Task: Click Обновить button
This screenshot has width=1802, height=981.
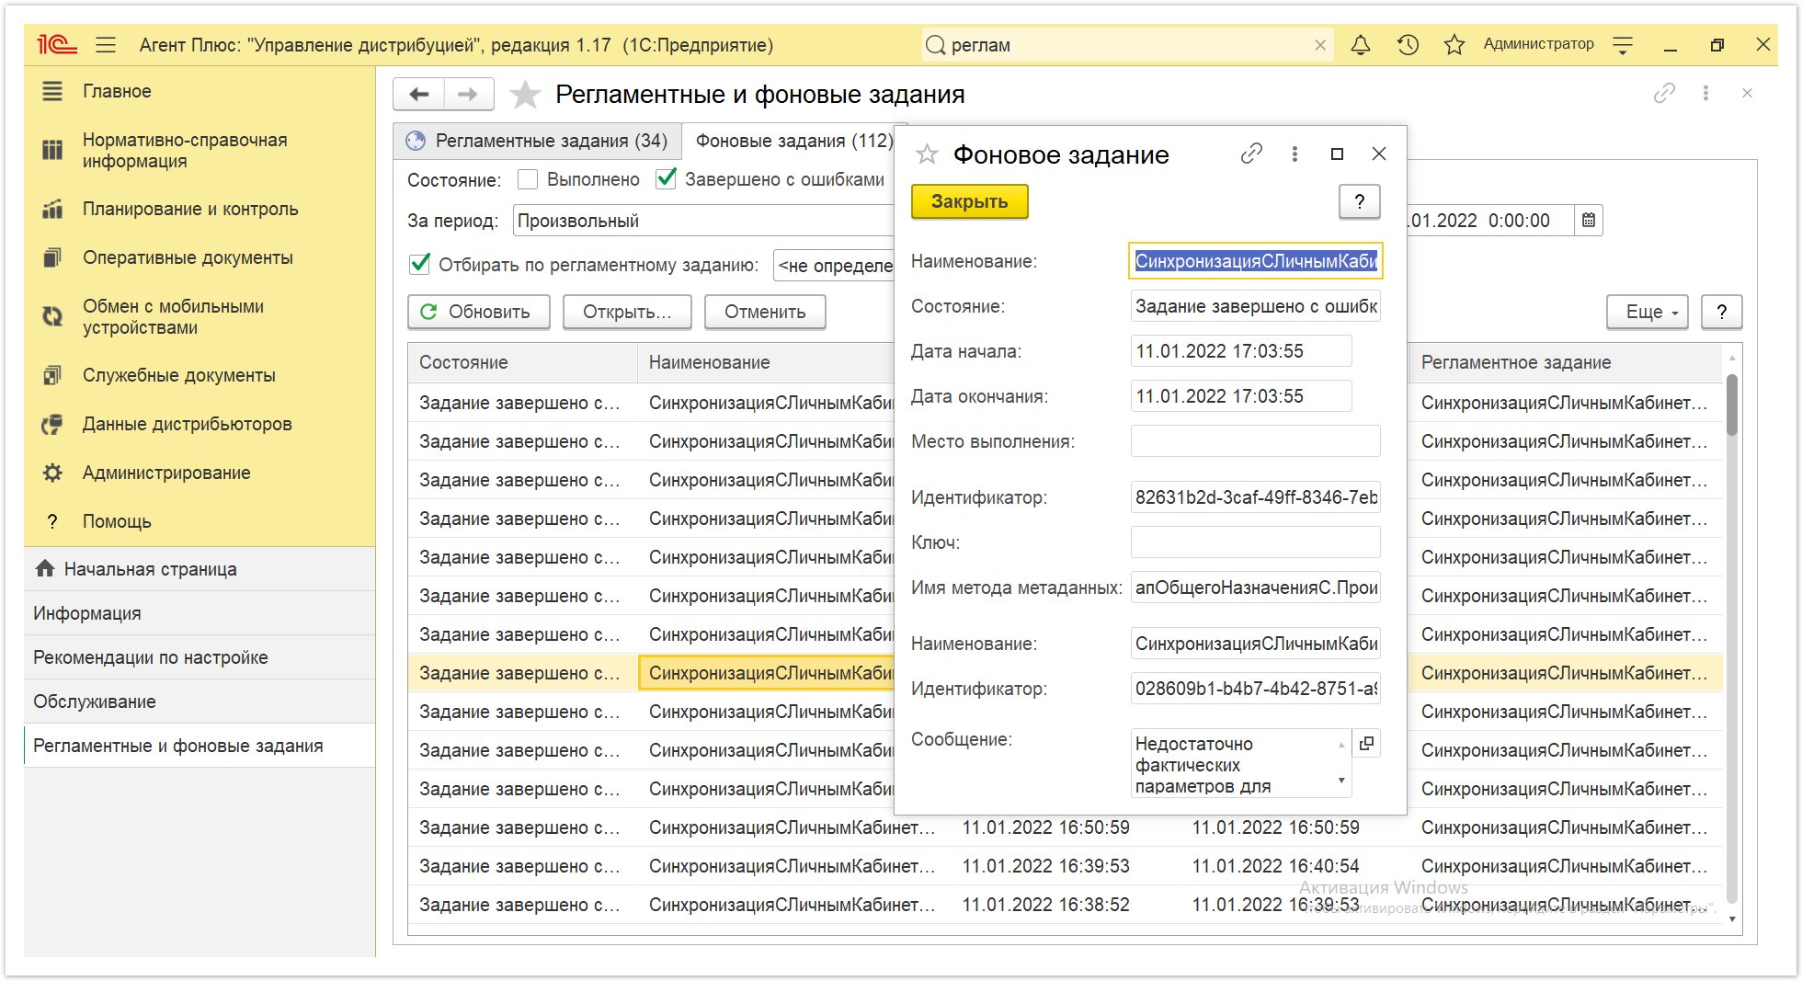Action: [x=479, y=312]
